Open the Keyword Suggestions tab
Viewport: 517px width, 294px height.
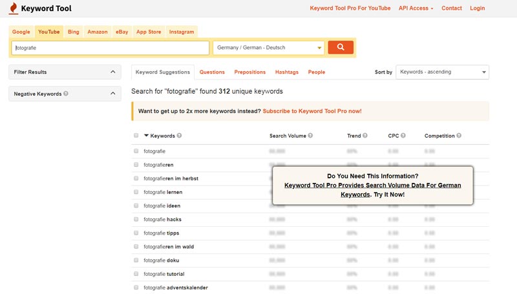pos(163,72)
